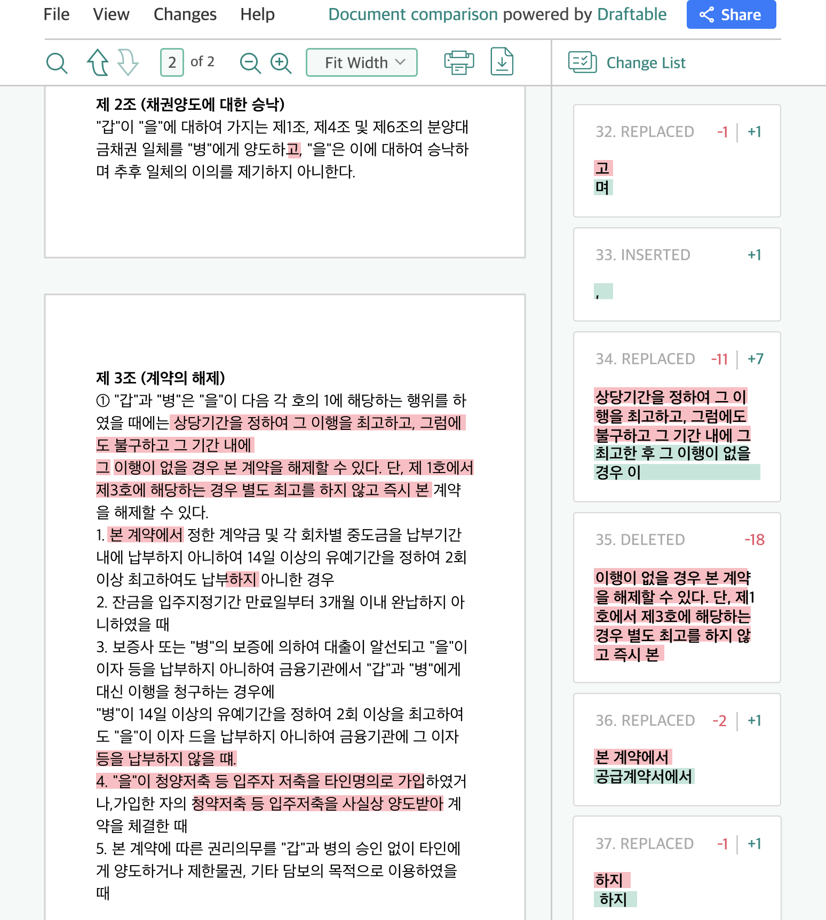Open the File menu
Viewport: 826px width, 920px height.
pyautogui.click(x=57, y=14)
